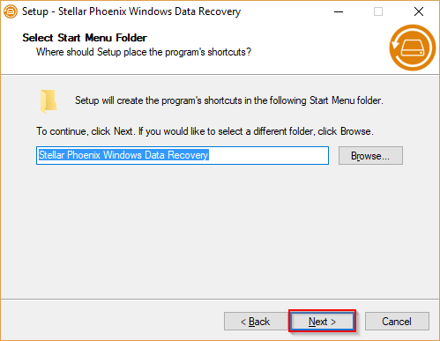440x341 pixels.
Task: Close the Setup wizard window
Action: (419, 11)
